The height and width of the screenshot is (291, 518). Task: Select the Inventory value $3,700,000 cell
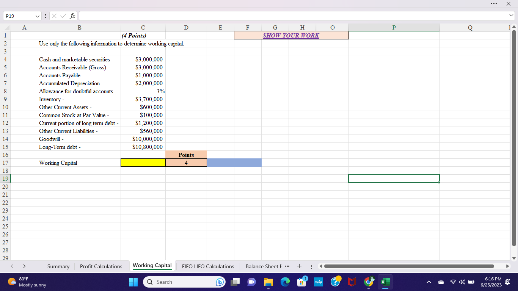(143, 99)
